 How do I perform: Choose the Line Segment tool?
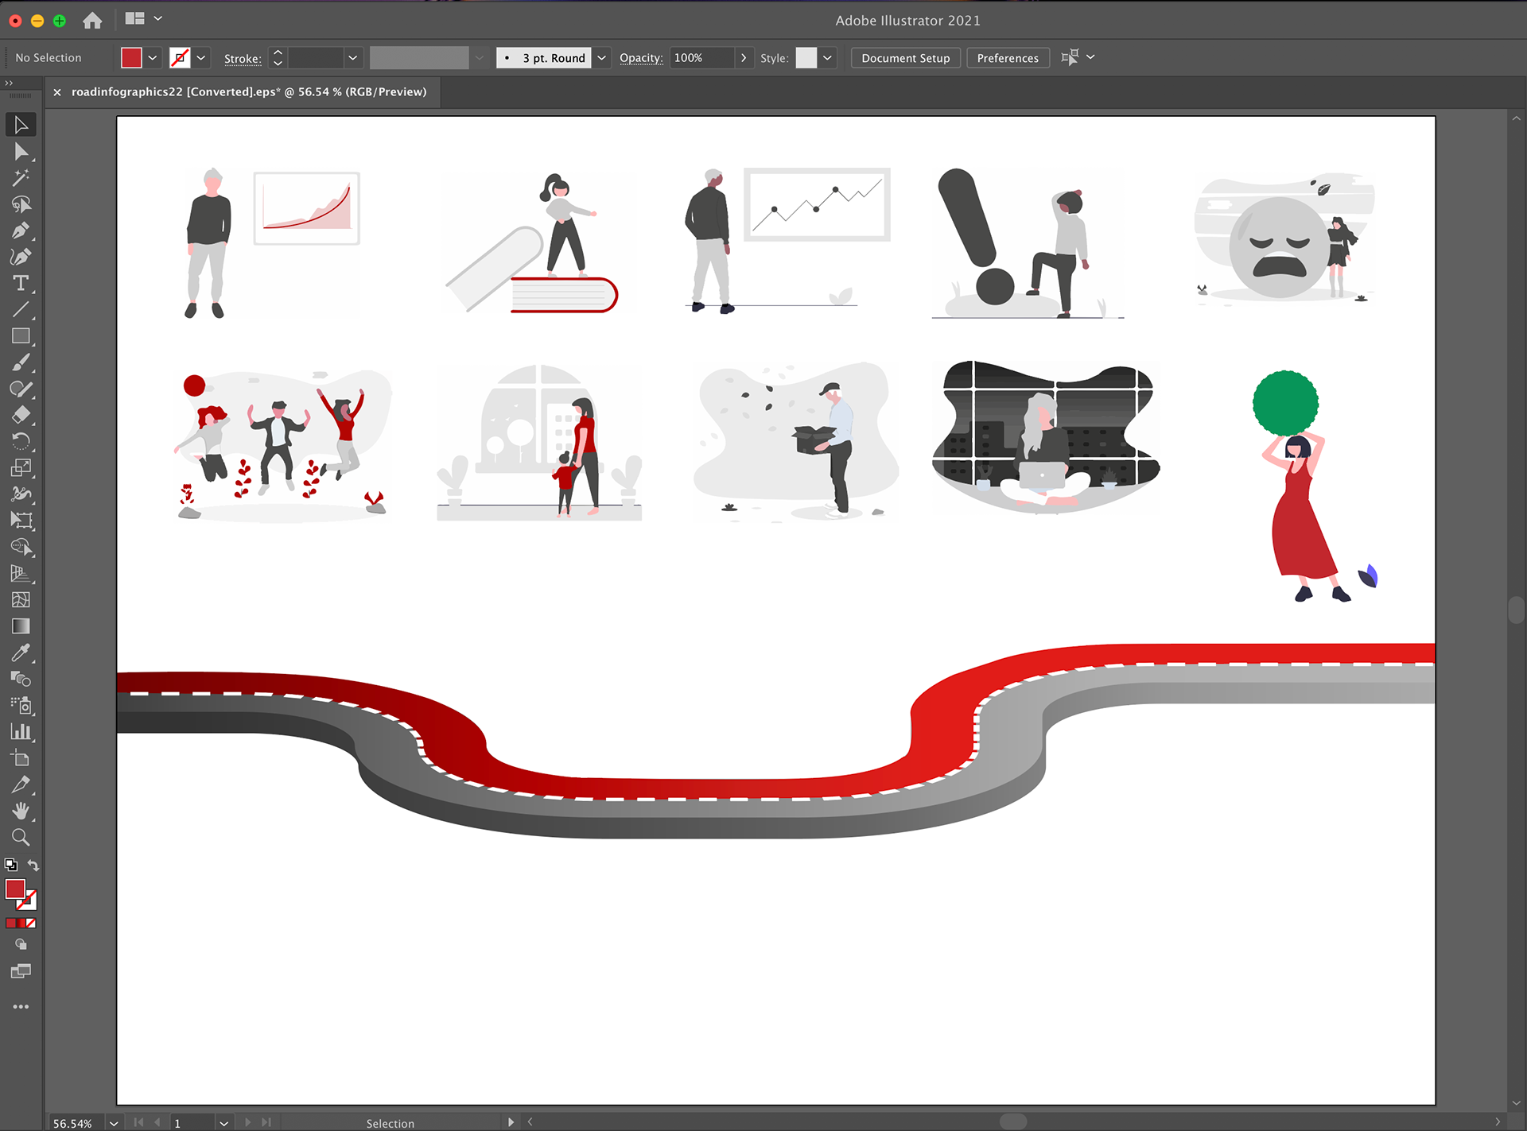point(21,309)
